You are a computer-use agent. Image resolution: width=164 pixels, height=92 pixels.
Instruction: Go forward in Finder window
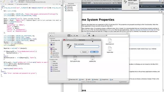click(53, 36)
